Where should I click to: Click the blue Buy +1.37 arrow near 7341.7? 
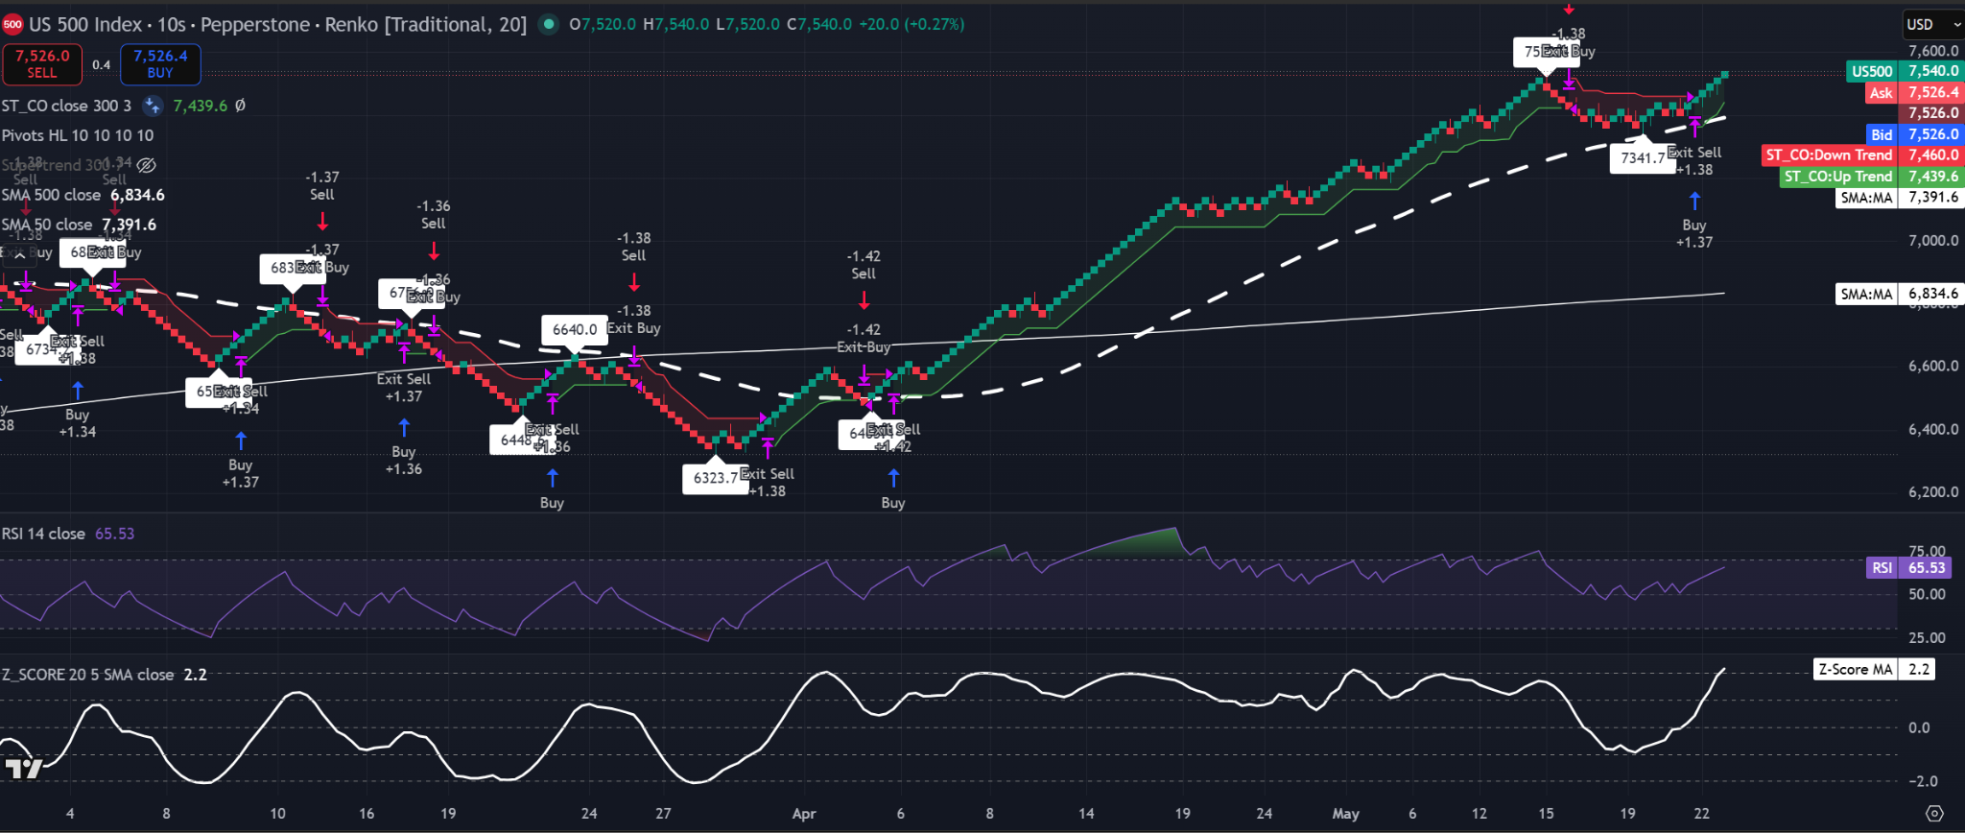(1694, 201)
